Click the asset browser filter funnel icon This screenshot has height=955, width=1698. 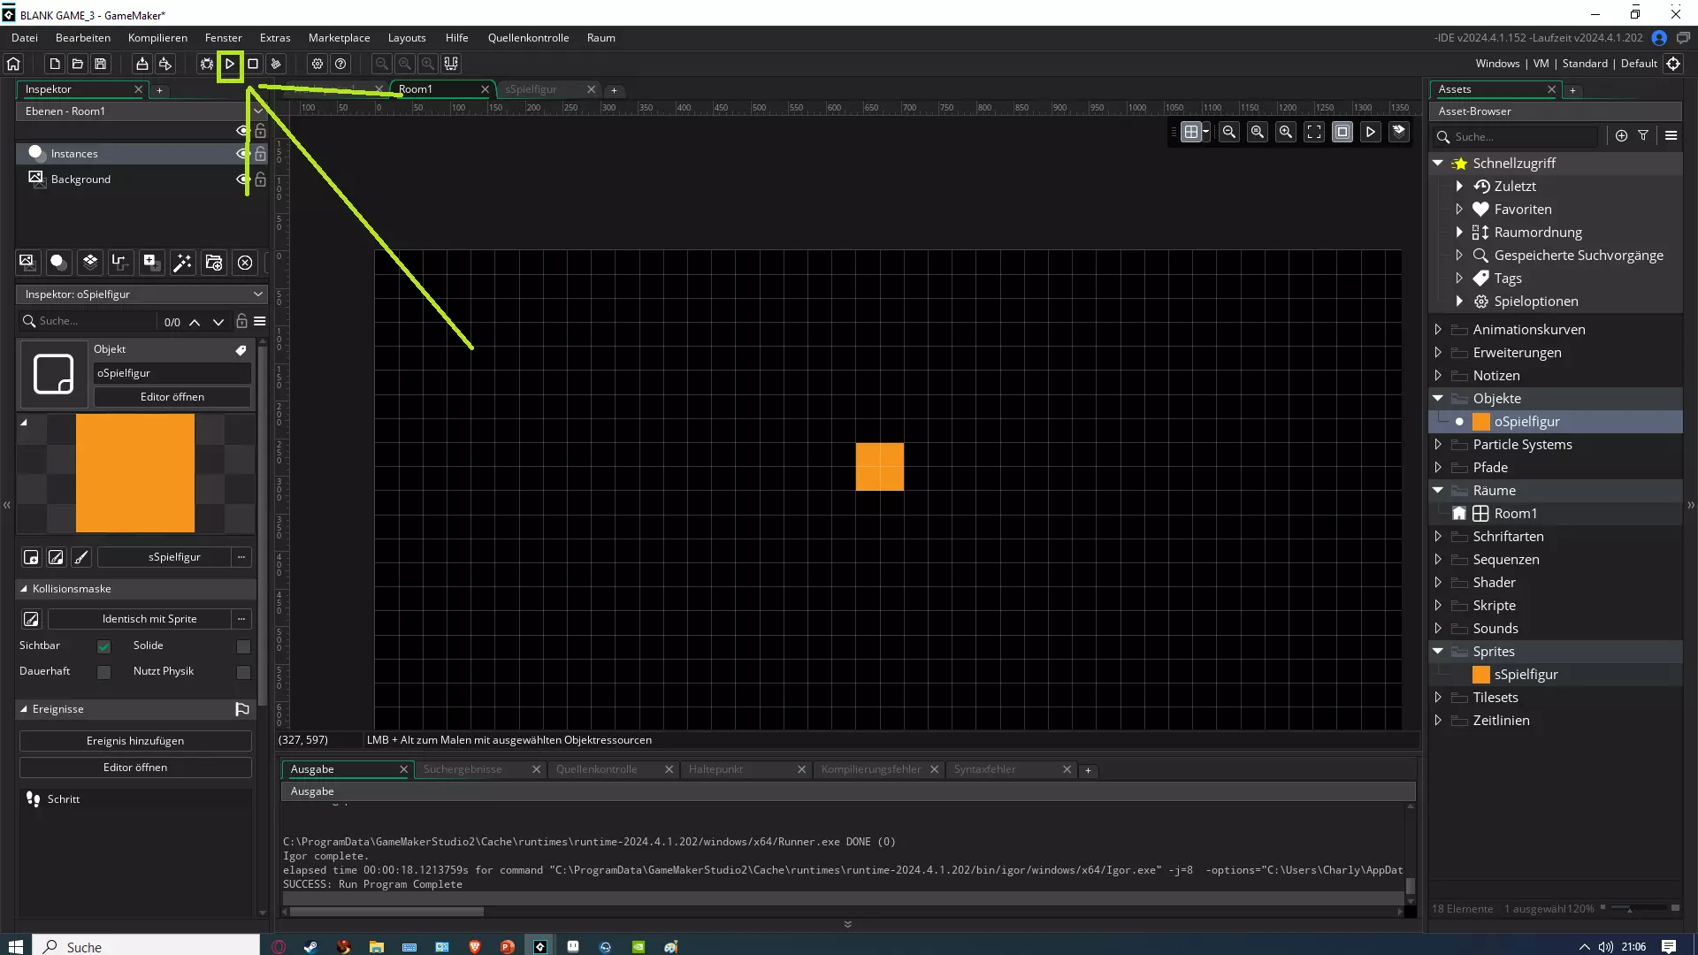(x=1643, y=135)
